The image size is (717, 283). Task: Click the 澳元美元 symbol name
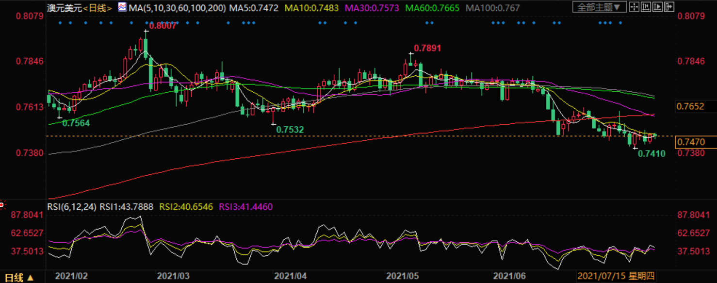click(65, 8)
